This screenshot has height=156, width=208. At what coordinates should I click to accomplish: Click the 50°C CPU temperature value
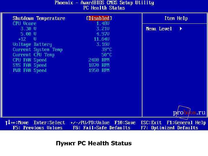(107, 55)
